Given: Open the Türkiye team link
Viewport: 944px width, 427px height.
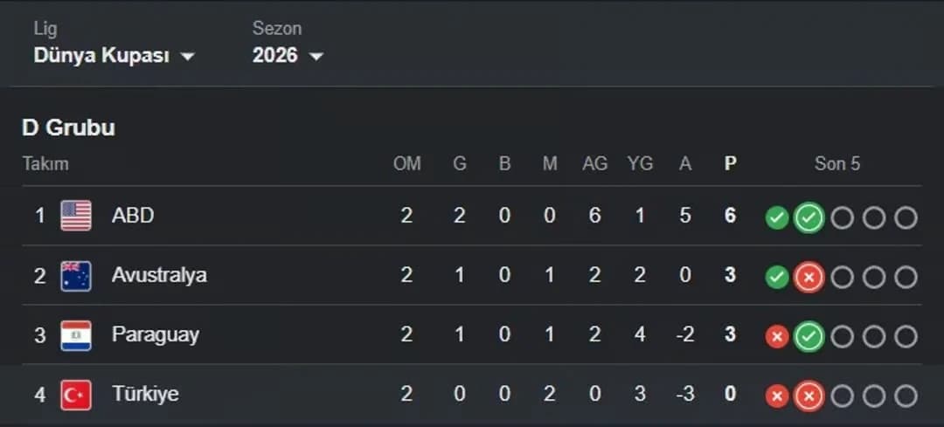Looking at the screenshot, I should click(x=145, y=395).
